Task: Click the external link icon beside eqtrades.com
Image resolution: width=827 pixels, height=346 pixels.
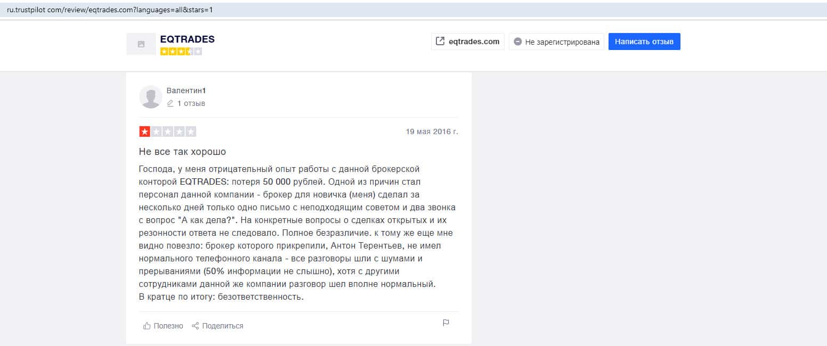Action: [440, 42]
